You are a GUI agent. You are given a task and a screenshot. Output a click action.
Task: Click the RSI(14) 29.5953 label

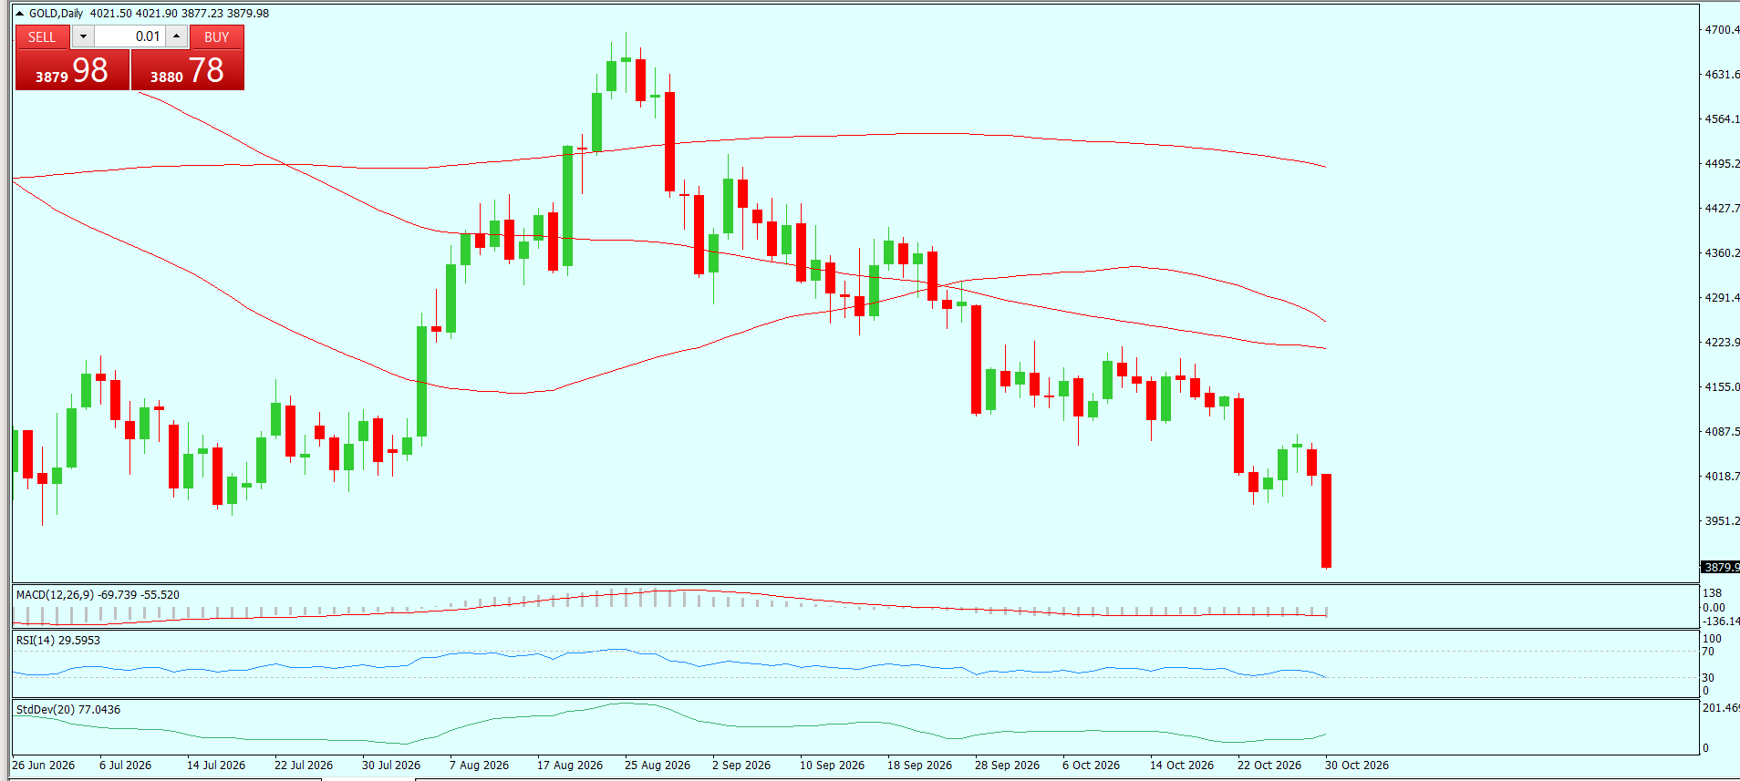click(58, 641)
